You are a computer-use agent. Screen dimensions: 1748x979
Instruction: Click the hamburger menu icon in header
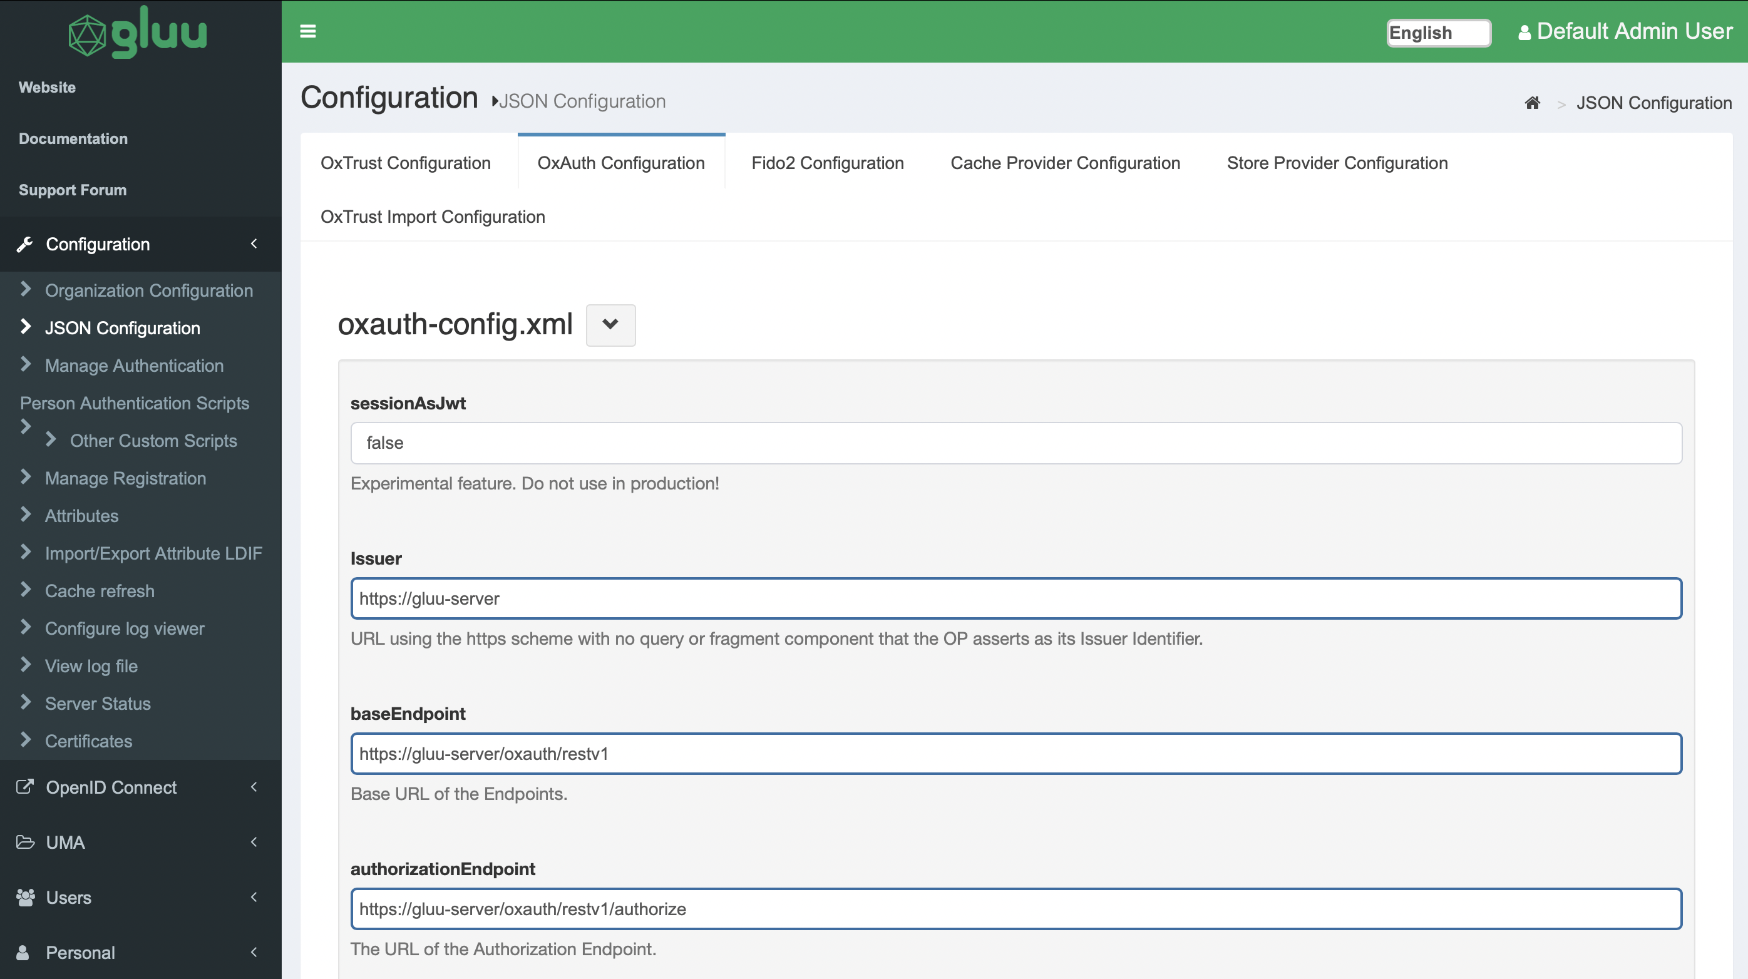[x=307, y=31]
